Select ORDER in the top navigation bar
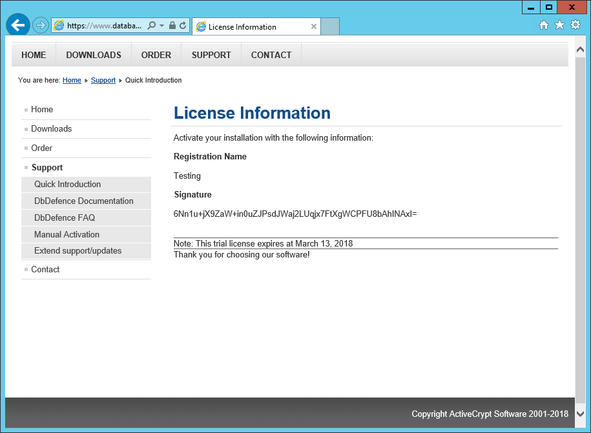This screenshot has height=433, width=591. pos(156,55)
